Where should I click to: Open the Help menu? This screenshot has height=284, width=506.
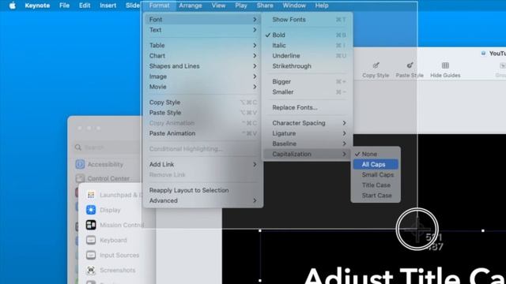pyautogui.click(x=322, y=6)
